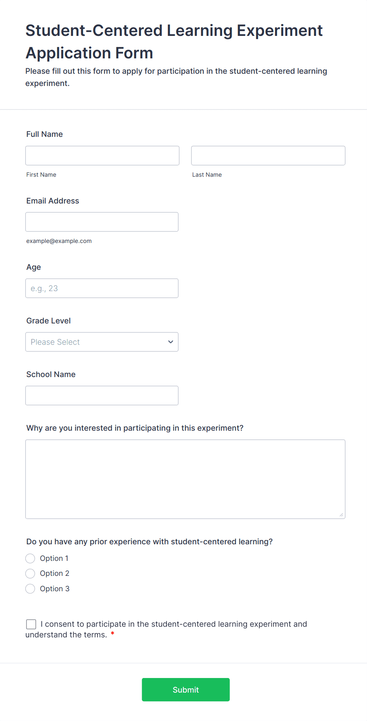Click the Grade Level dropdown chevron arrow
The width and height of the screenshot is (367, 721).
coord(170,342)
